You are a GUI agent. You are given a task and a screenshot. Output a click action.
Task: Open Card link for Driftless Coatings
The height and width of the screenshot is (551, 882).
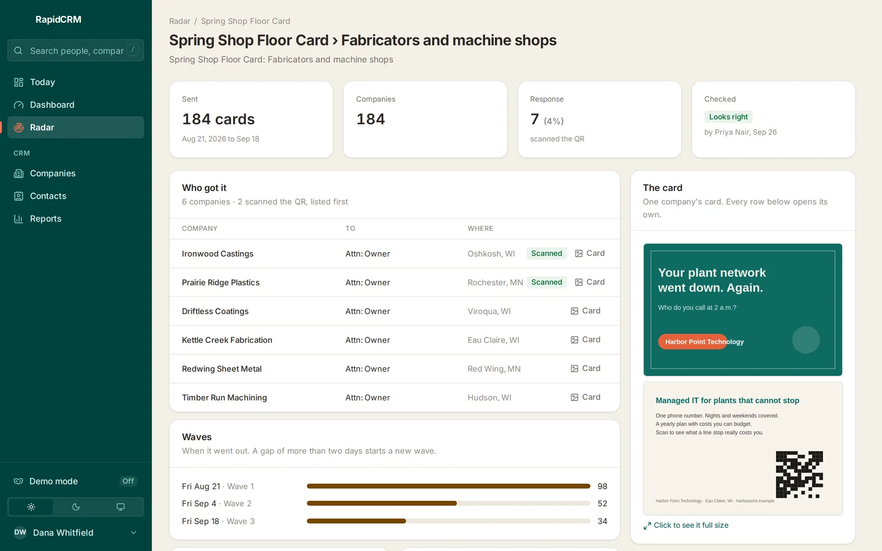click(586, 311)
